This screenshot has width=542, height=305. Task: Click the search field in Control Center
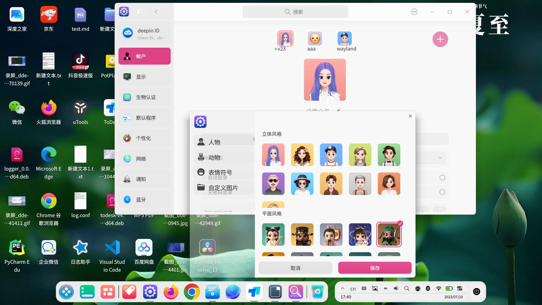[295, 12]
